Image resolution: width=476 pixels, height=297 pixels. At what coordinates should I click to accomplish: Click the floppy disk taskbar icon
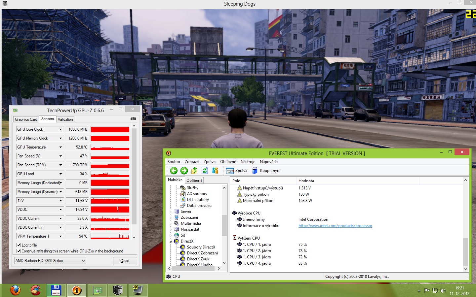tap(56, 290)
